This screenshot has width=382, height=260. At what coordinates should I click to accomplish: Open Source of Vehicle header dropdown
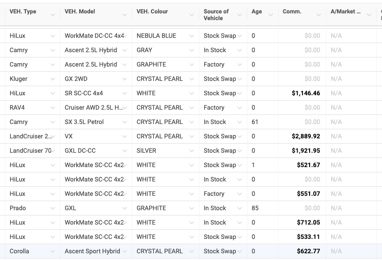(x=240, y=15)
